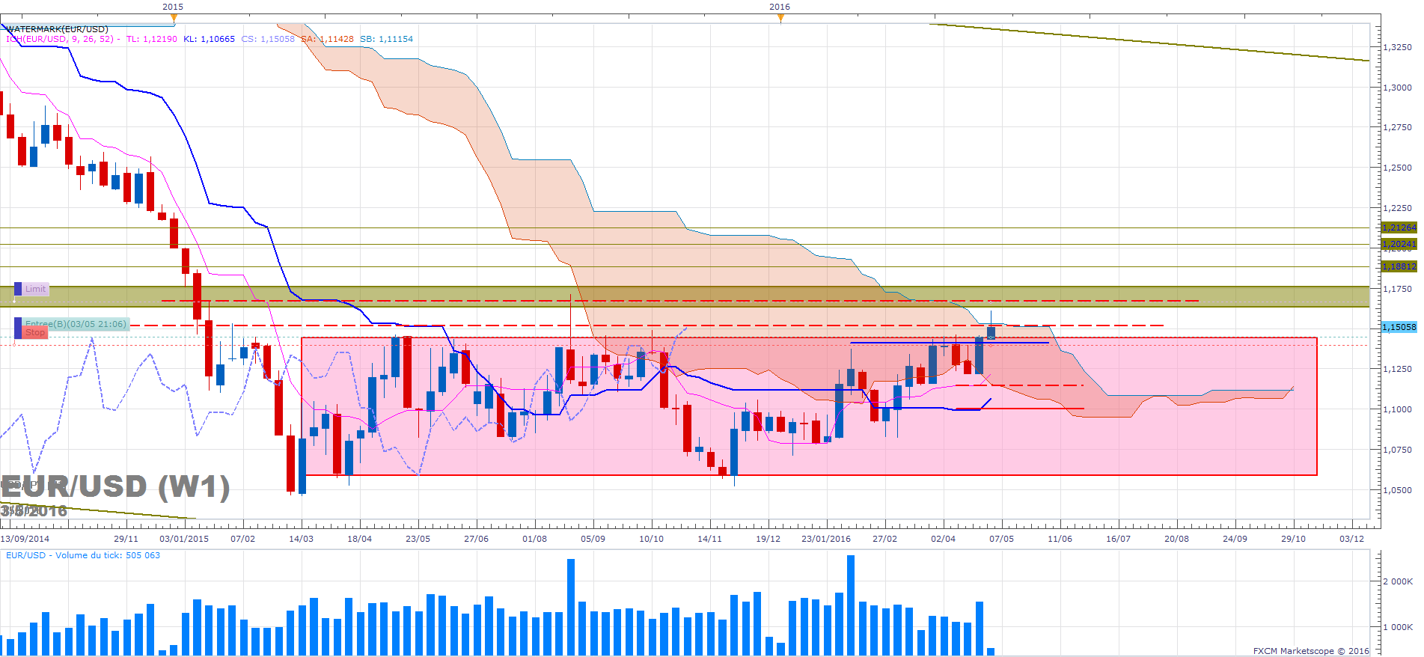The width and height of the screenshot is (1424, 657).
Task: Click the Limit order flag icon
Action: 18,289
